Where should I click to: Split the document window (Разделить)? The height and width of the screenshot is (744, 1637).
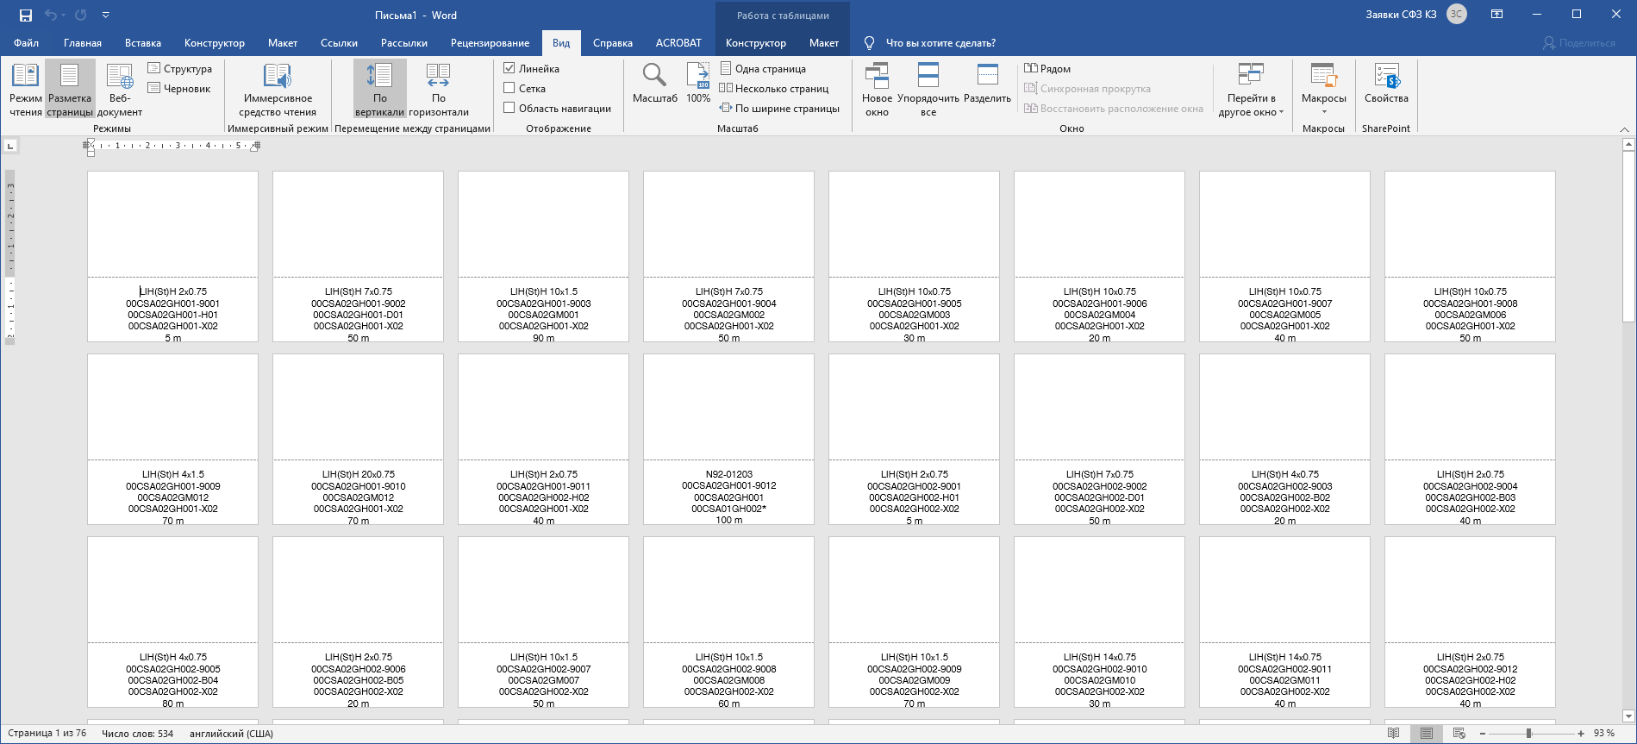987,84
